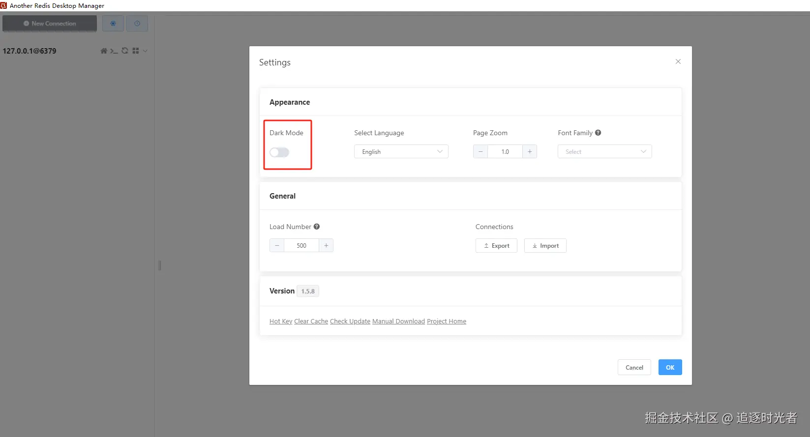Click the Check Update link
The height and width of the screenshot is (437, 810).
click(x=350, y=321)
